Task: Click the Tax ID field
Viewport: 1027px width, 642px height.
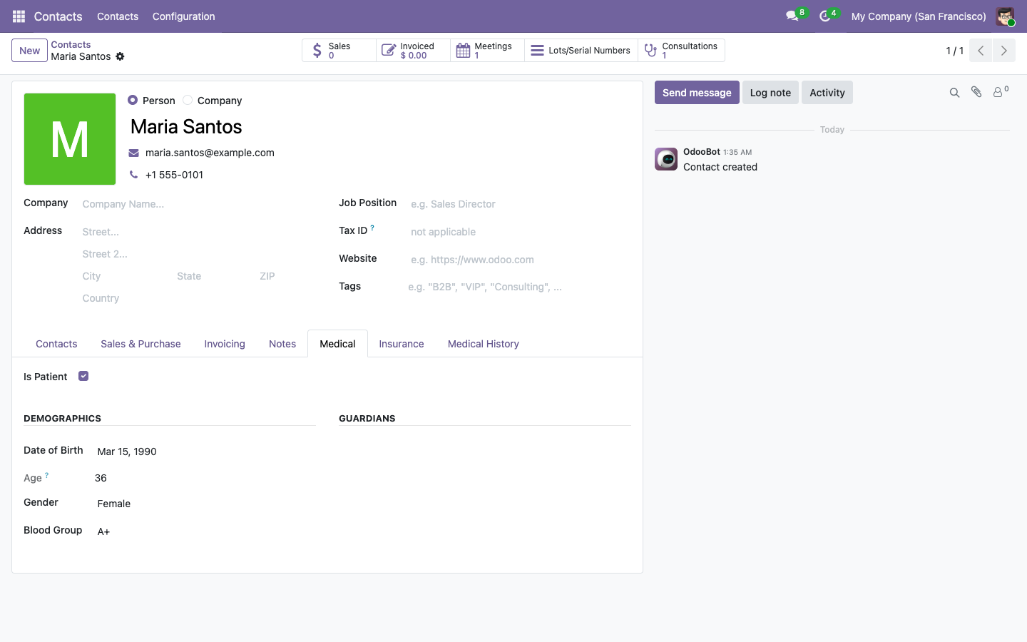Action: tap(520, 232)
